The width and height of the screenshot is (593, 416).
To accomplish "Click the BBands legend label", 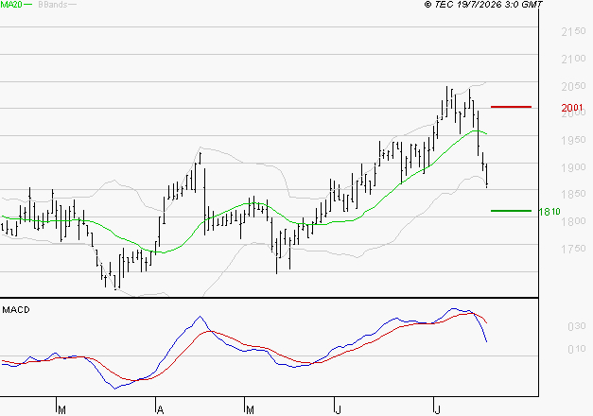I will point(53,5).
